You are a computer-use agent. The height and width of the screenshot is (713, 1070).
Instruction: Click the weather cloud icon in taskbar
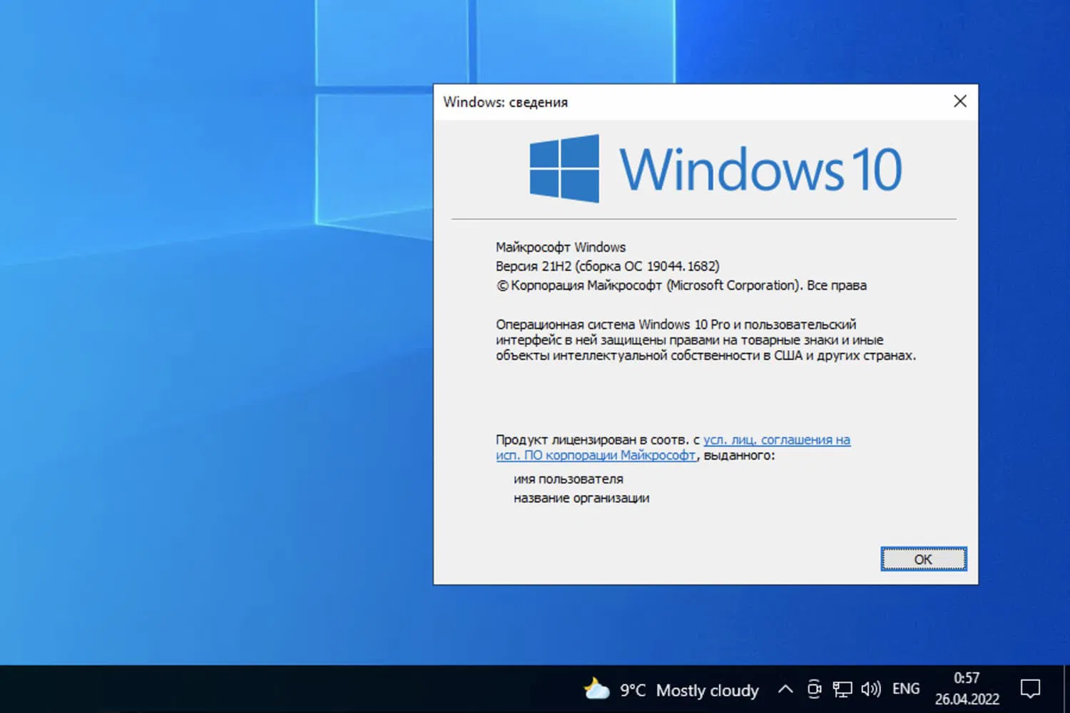click(596, 689)
